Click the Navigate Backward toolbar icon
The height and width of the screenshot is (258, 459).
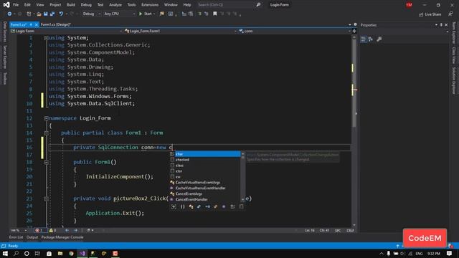click(x=9, y=14)
